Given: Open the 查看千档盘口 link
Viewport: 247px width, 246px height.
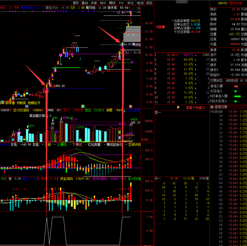Looking at the screenshot, I should [x=195, y=108].
